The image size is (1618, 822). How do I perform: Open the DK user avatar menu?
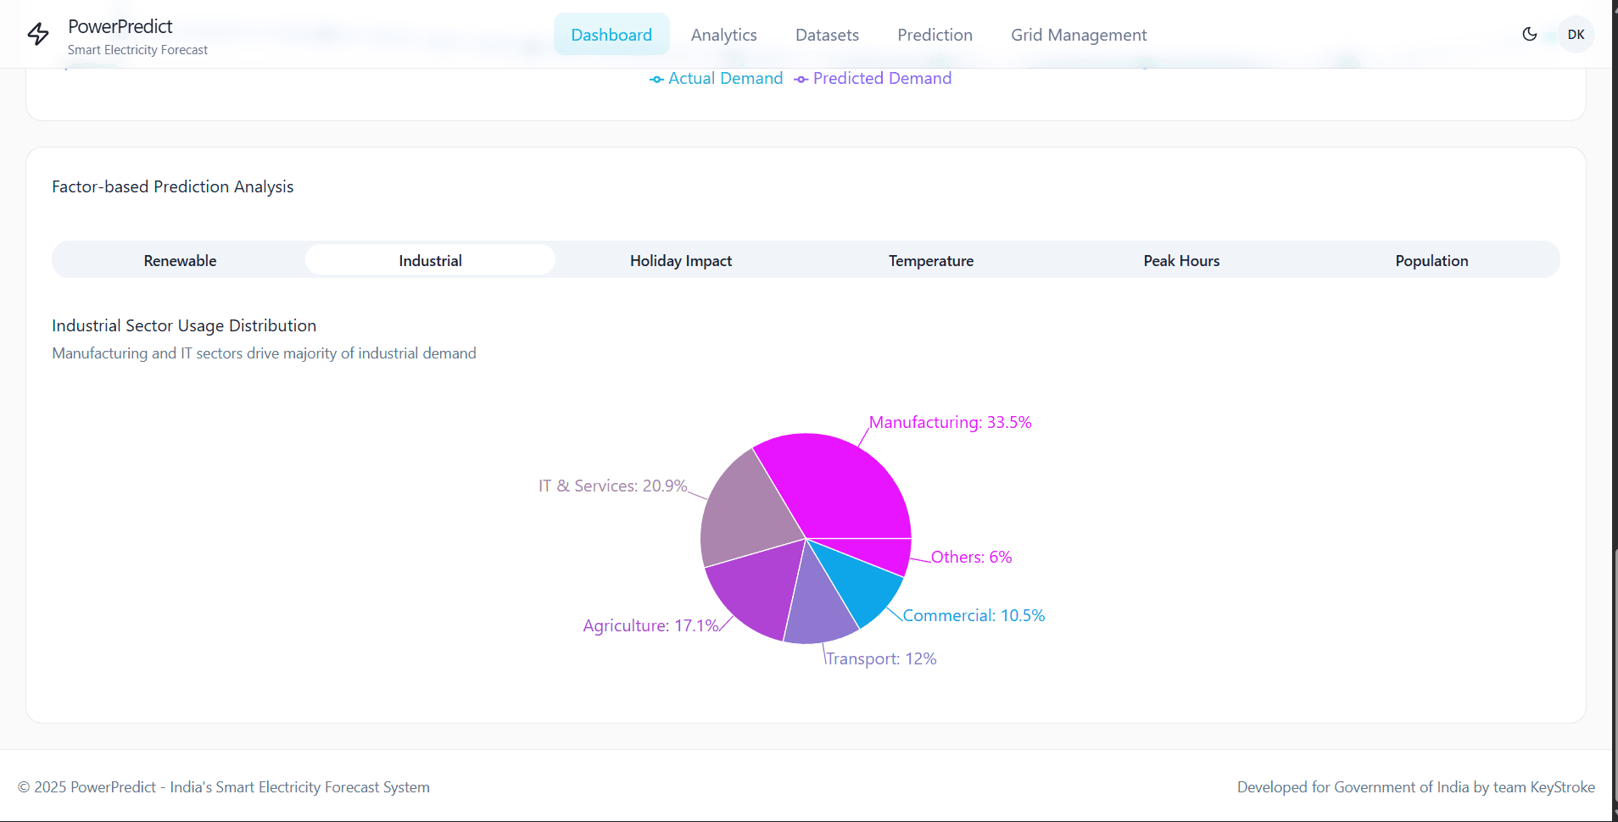point(1576,35)
